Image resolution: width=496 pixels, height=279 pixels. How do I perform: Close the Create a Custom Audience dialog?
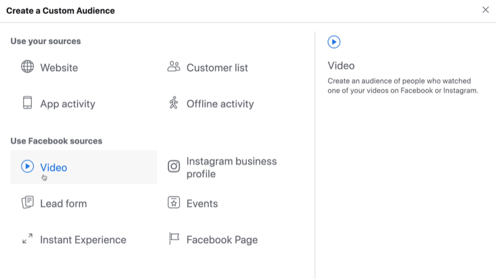click(485, 10)
